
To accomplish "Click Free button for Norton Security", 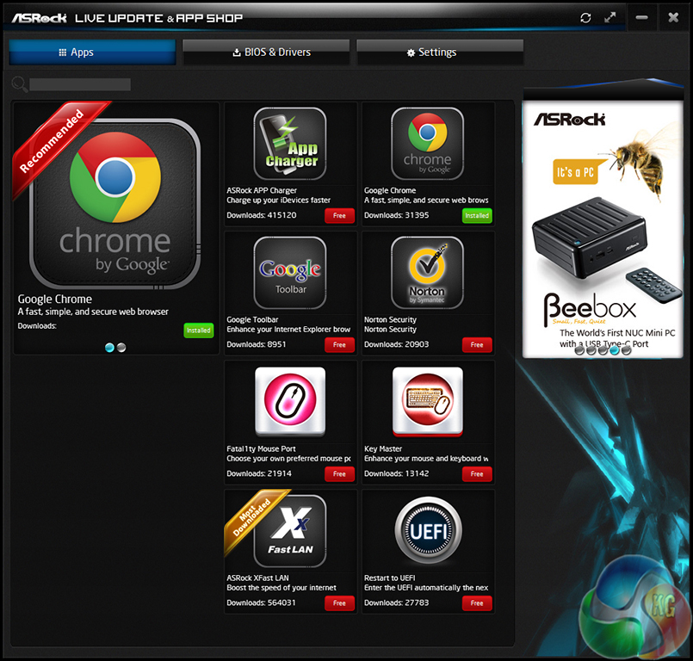I will [x=477, y=344].
